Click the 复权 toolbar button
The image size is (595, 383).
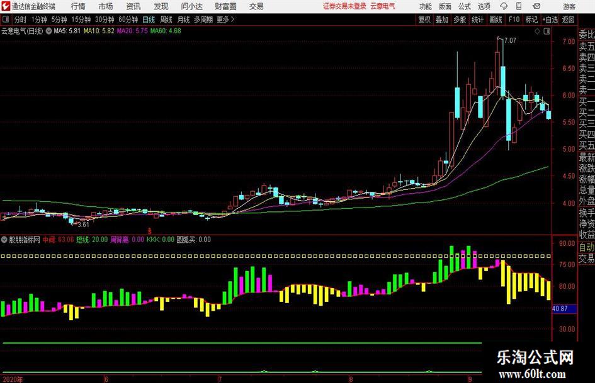424,19
